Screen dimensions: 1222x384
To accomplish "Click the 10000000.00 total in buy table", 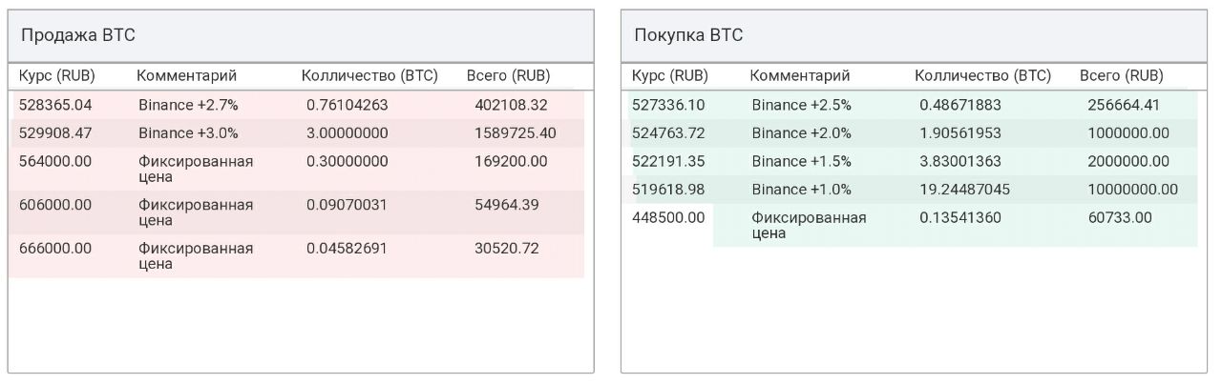I will click(1132, 189).
